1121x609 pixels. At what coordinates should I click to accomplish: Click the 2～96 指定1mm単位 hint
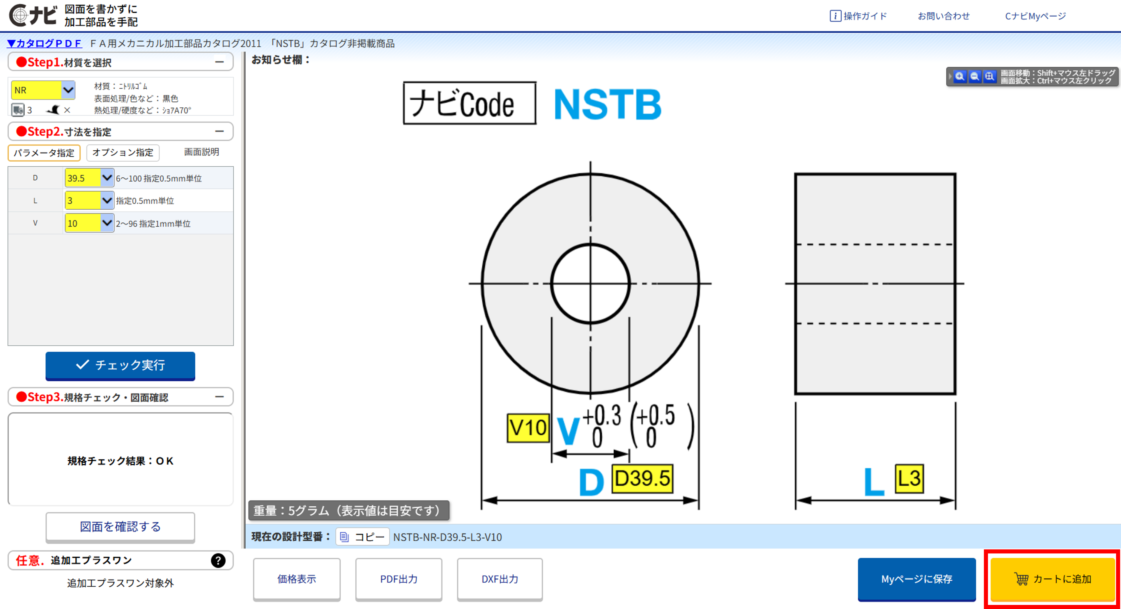tap(153, 223)
